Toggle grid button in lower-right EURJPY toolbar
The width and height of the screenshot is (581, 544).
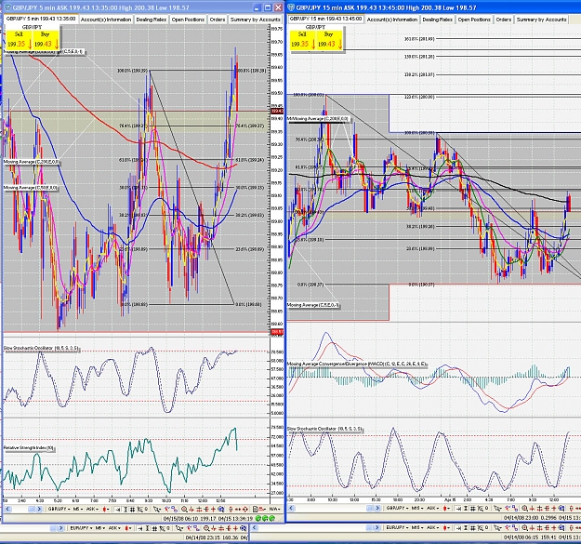click(x=473, y=527)
